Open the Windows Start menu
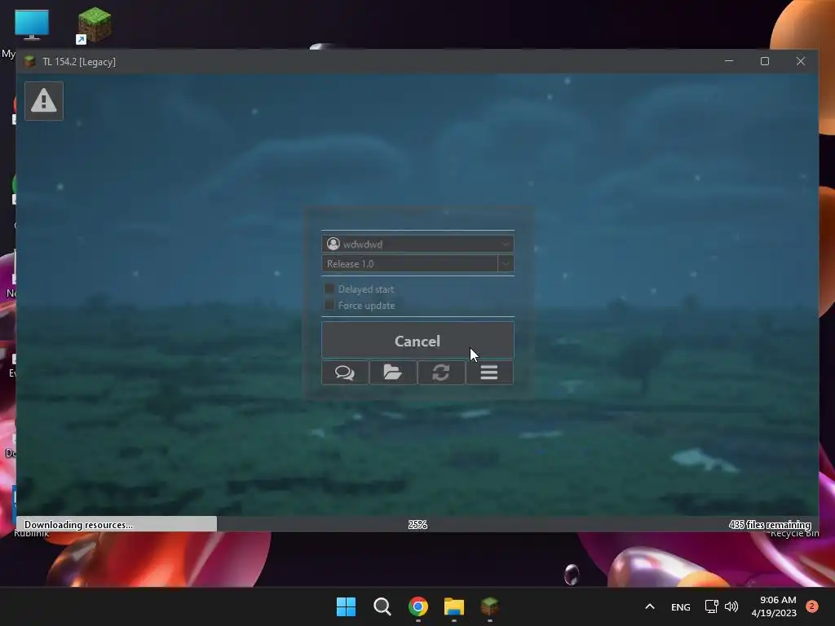The width and height of the screenshot is (835, 626). 346,606
